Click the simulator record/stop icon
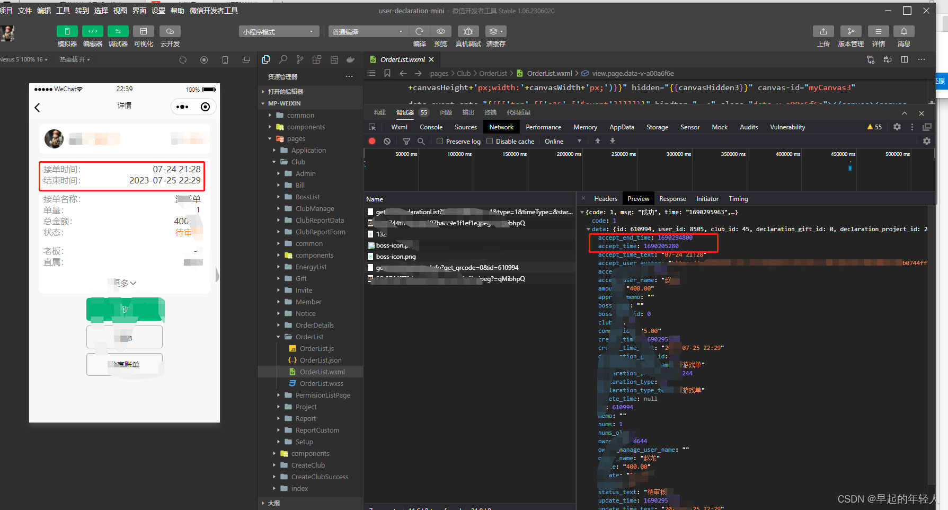The image size is (948, 510). pyautogui.click(x=204, y=60)
